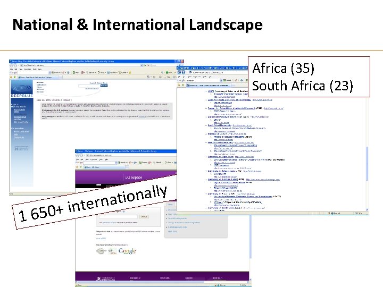Screen dimensions: 383x287
Task: Click the search text field on the UQ eSpace page
Action: pos(118,217)
